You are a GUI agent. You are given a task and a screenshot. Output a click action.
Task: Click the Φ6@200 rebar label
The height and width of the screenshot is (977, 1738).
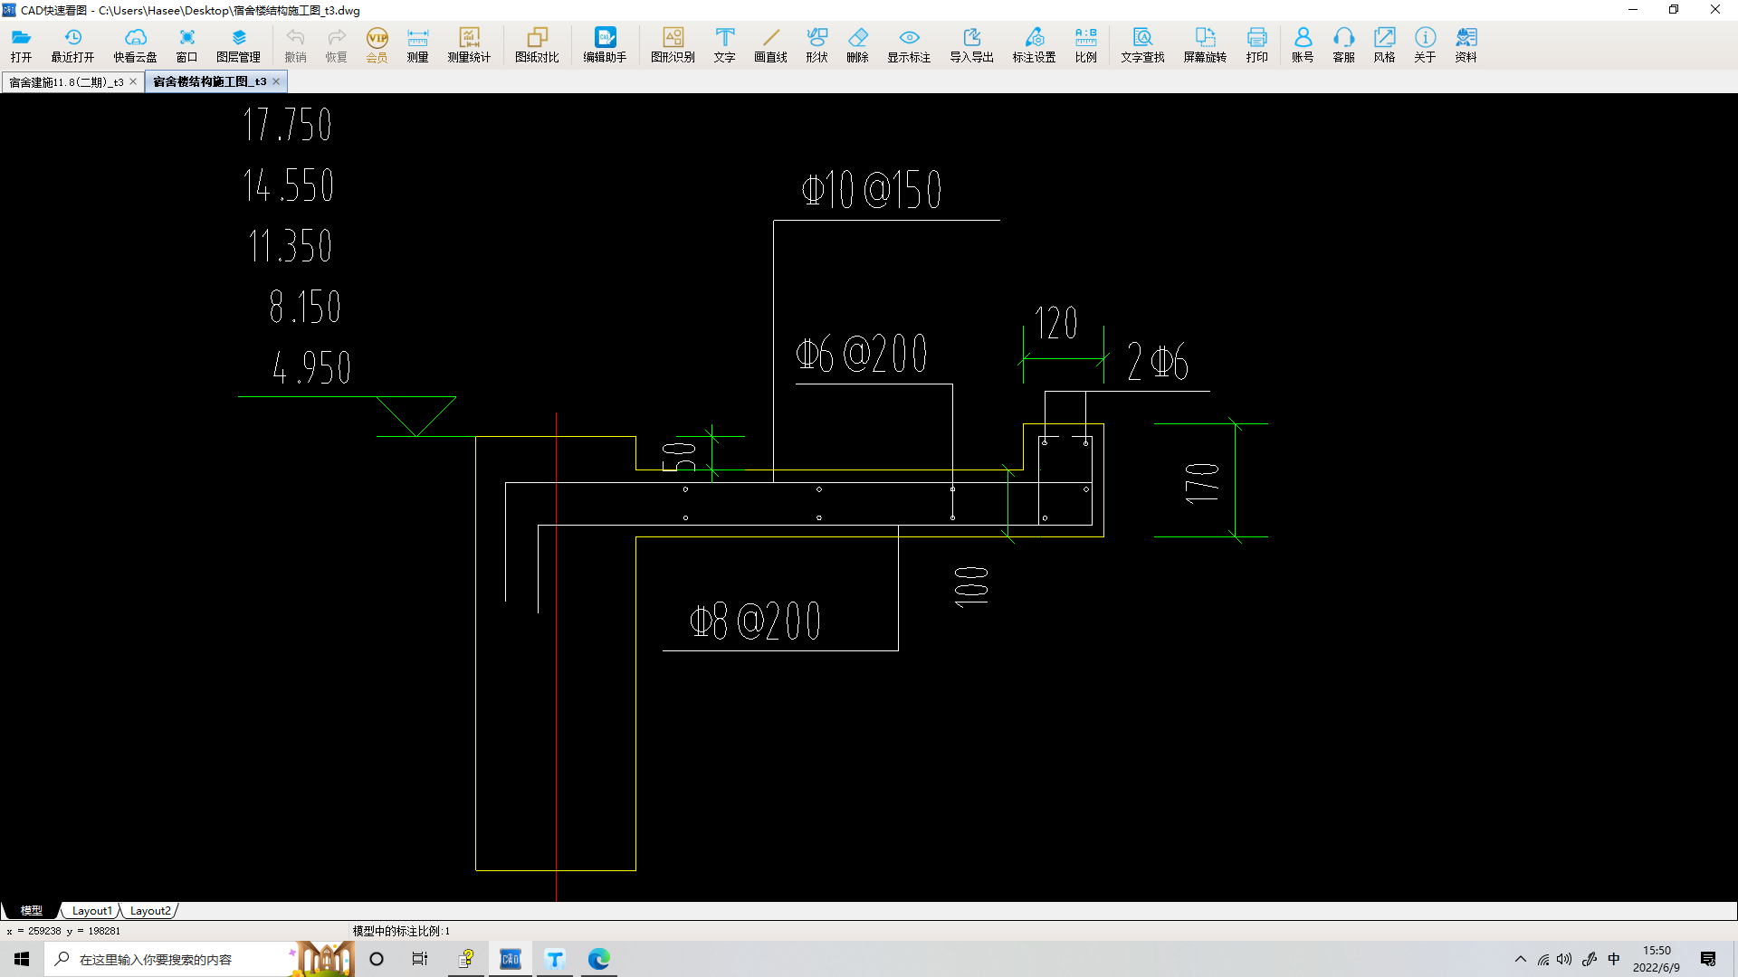click(x=862, y=354)
